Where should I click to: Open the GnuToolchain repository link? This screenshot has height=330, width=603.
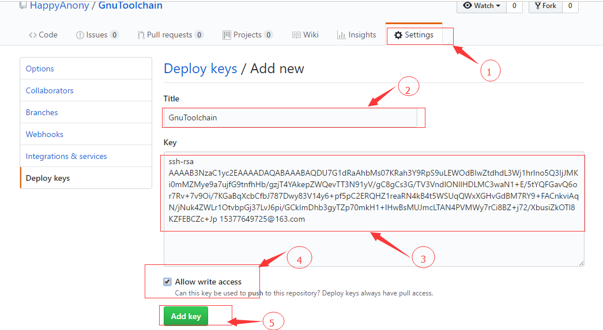130,5
